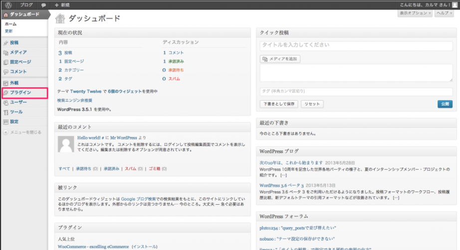
Task: Open WooCommerce - excelling eCommerce plugin link
Action: (x=93, y=247)
